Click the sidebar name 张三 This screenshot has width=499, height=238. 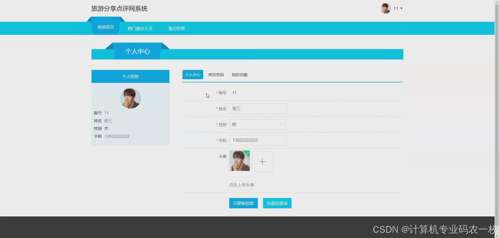(x=108, y=121)
